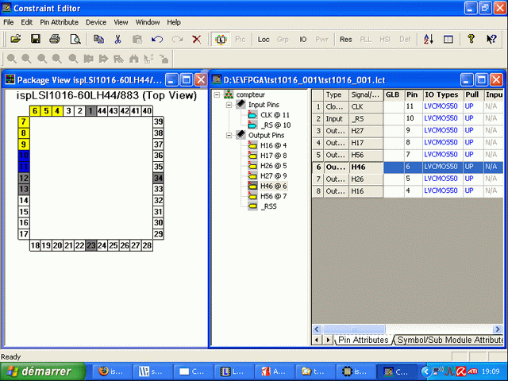Open the Pin Attribute menu

click(60, 22)
